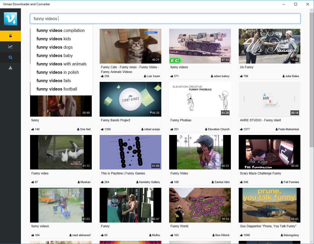Click author name 'Fede Maksimiuk'
The height and width of the screenshot is (244, 314).
coord(289,129)
